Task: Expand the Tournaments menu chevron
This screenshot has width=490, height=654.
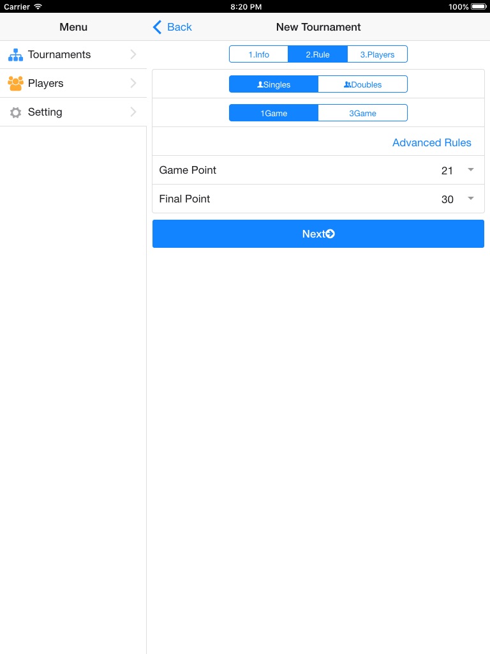Action: click(x=133, y=55)
